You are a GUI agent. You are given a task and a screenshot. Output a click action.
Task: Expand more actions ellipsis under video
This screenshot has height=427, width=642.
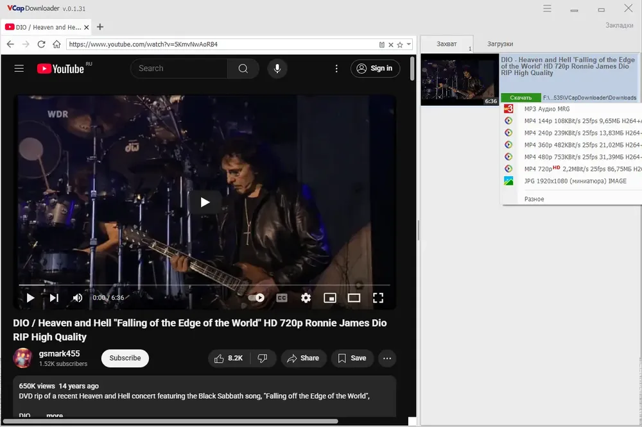coord(387,358)
